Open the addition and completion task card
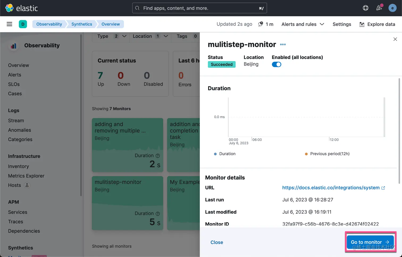The width and height of the screenshot is (402, 257). tap(184, 145)
